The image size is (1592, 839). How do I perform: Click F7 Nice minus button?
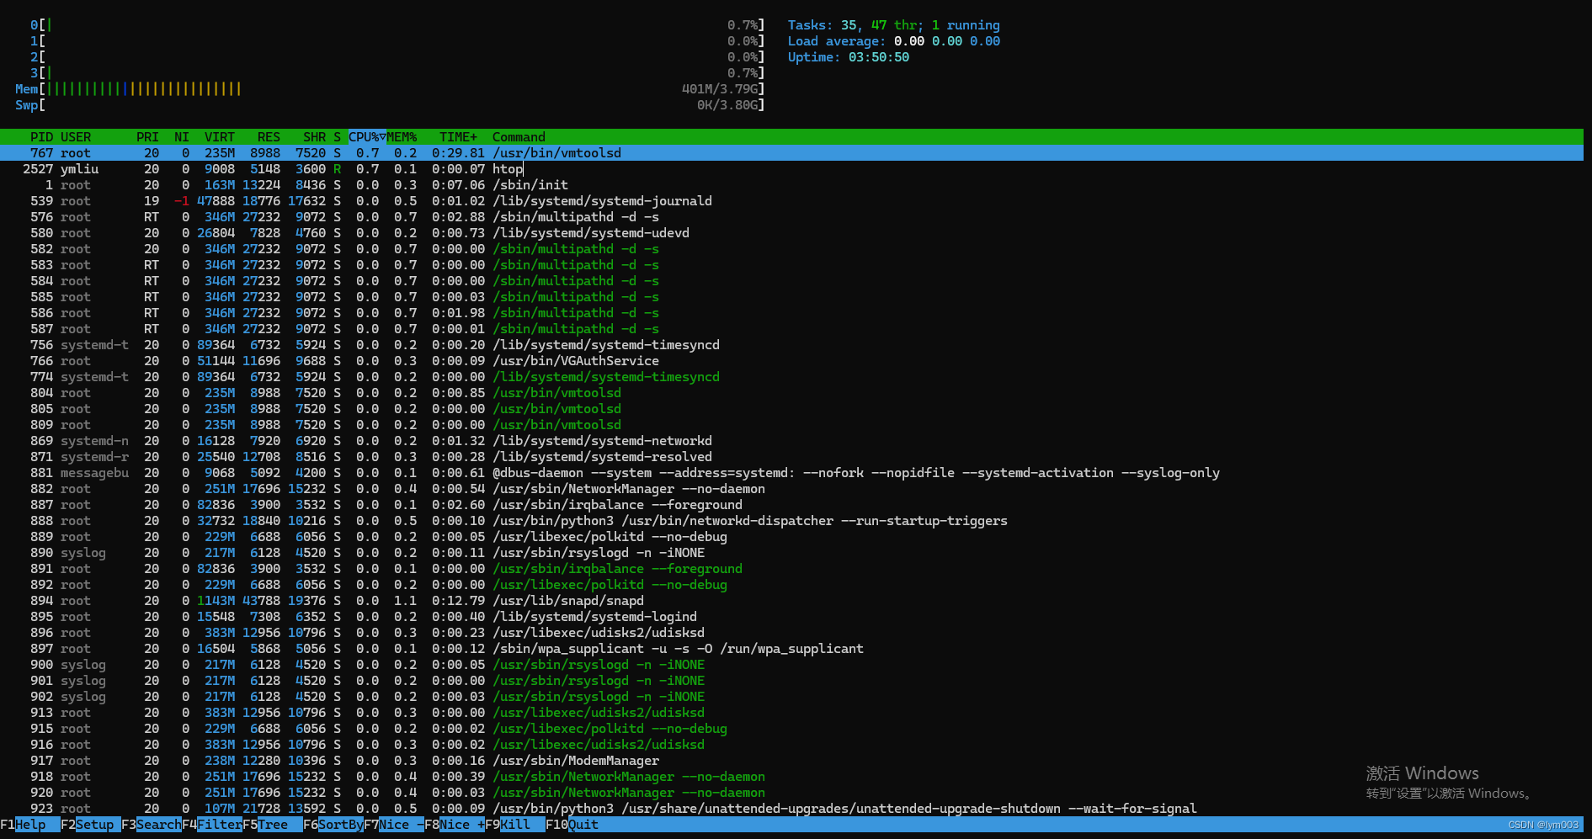[394, 825]
